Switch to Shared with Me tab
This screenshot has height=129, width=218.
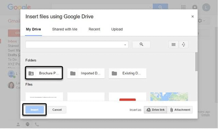tap(65, 29)
